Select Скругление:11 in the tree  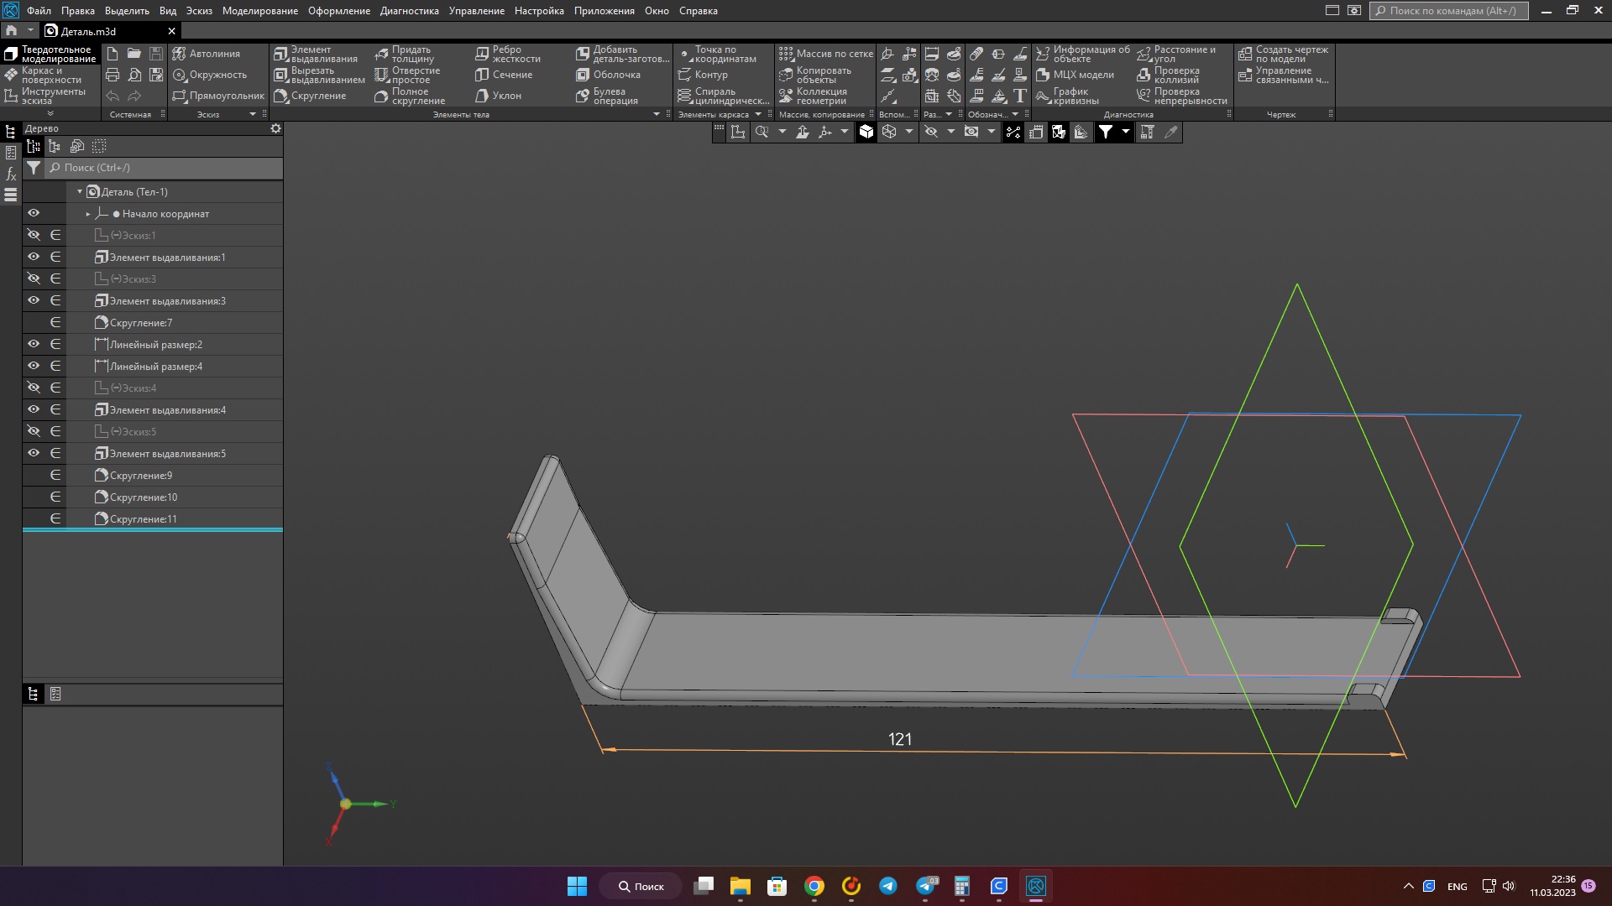[143, 519]
